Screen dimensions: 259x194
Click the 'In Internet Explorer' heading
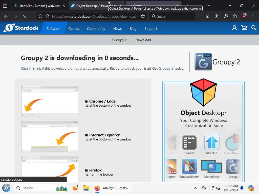(x=102, y=135)
